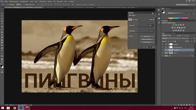Open the layer fill slider arrow
The image size is (196, 110).
click(194, 41)
